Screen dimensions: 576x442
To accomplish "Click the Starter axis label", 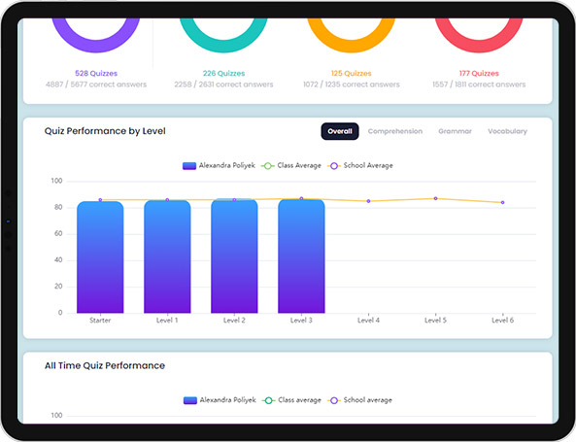I will [x=100, y=320].
